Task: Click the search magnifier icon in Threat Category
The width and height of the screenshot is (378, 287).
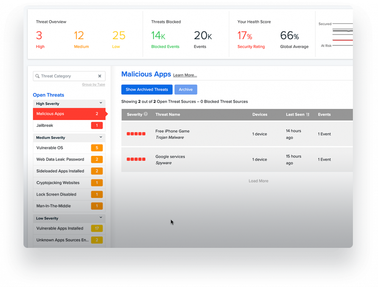Action: coord(37,76)
